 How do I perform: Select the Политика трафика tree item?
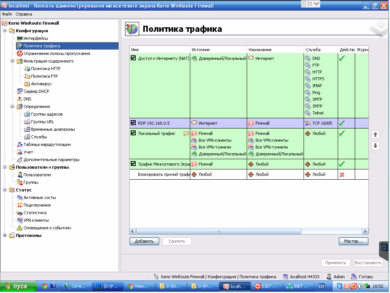[67, 46]
